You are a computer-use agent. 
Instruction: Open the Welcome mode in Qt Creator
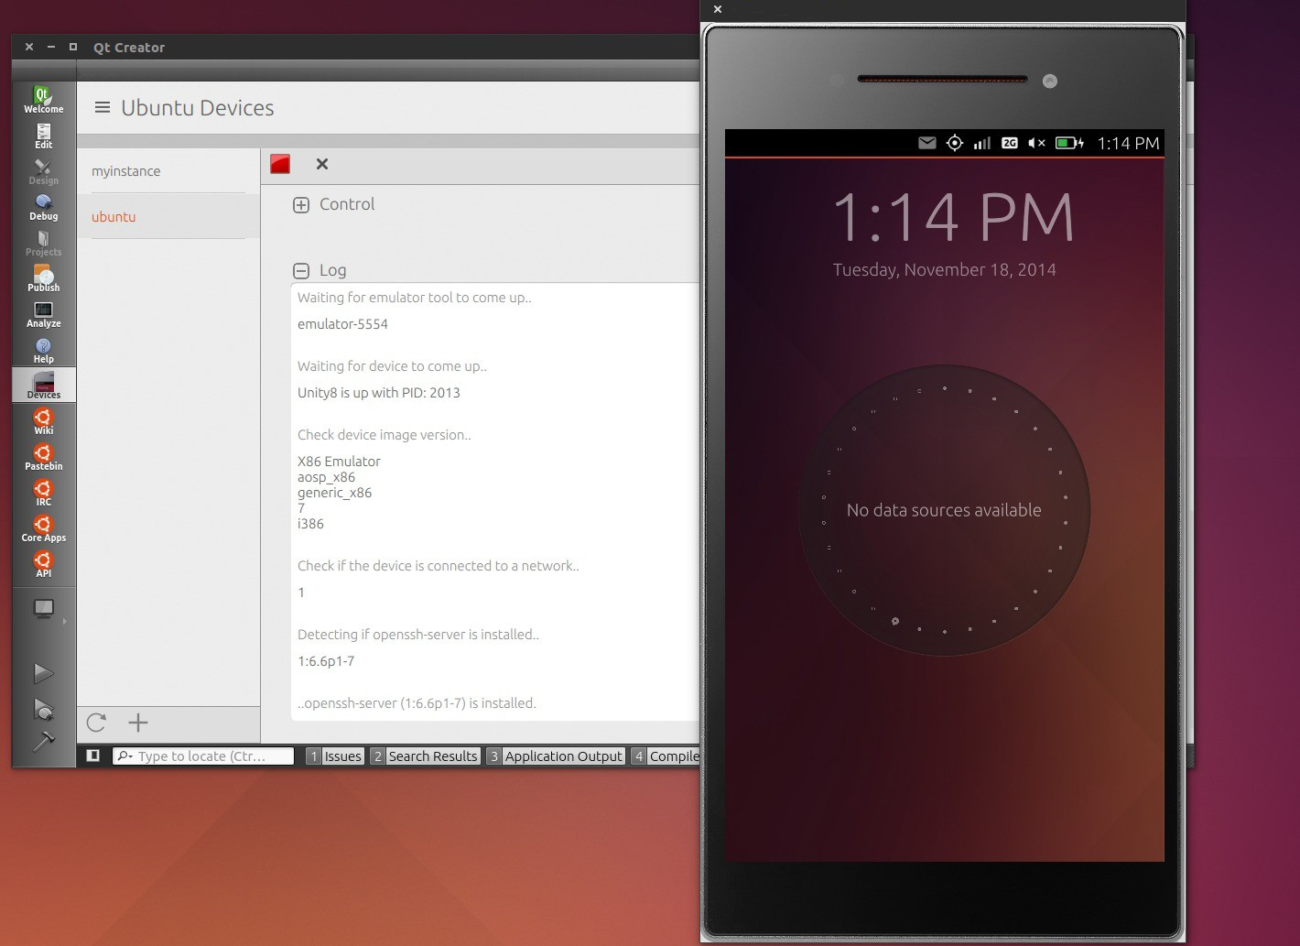click(x=43, y=99)
